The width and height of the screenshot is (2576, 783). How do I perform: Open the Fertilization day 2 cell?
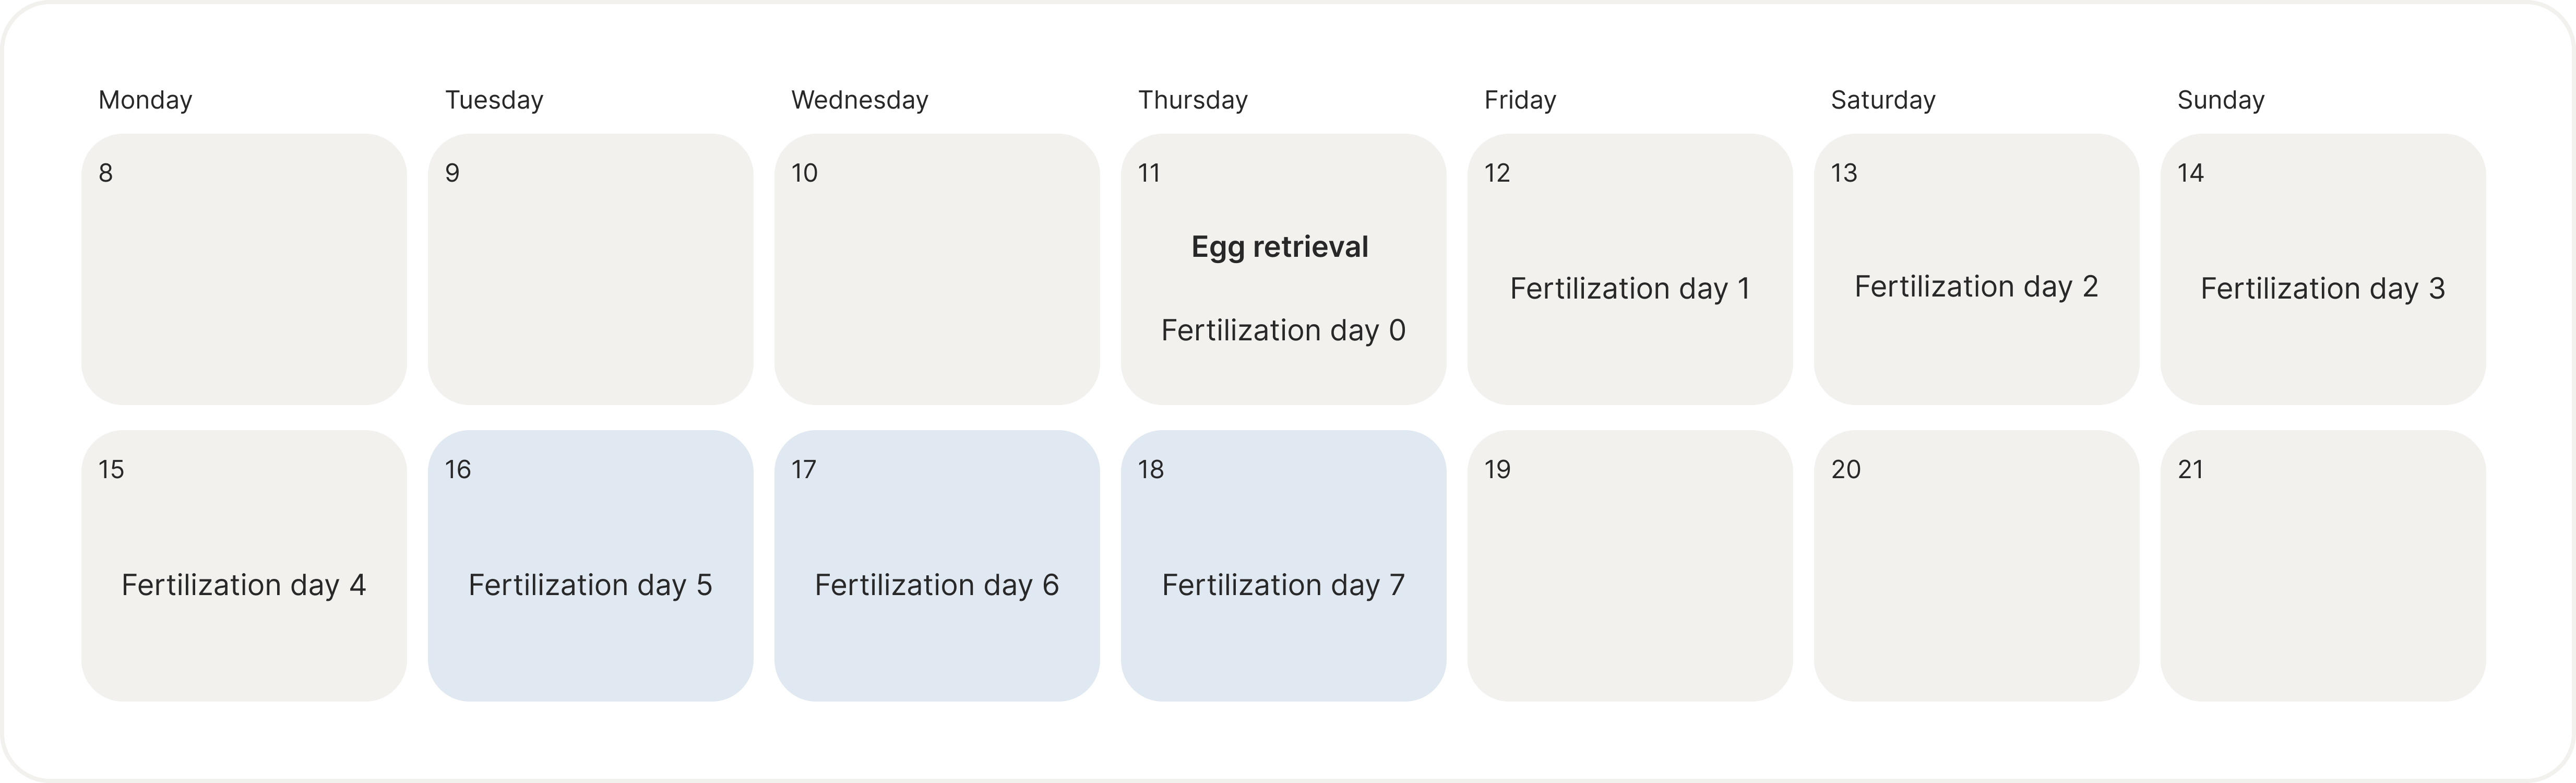tap(1976, 269)
